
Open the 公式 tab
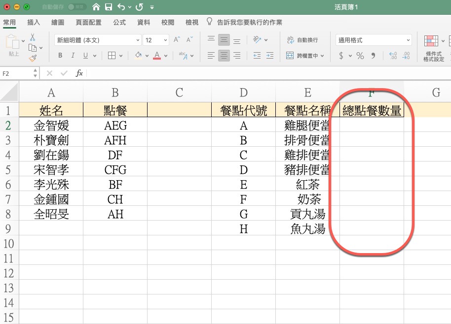click(x=119, y=22)
